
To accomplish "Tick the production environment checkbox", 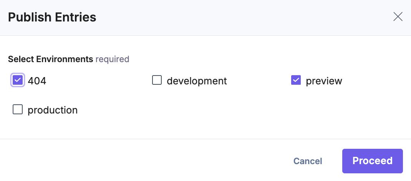I will (x=18, y=110).
